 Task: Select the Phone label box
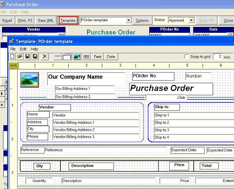(x=37, y=137)
